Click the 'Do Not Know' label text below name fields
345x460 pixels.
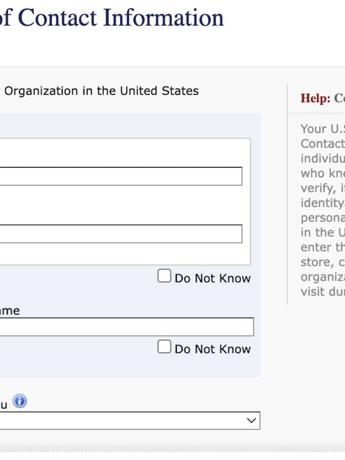pos(213,279)
